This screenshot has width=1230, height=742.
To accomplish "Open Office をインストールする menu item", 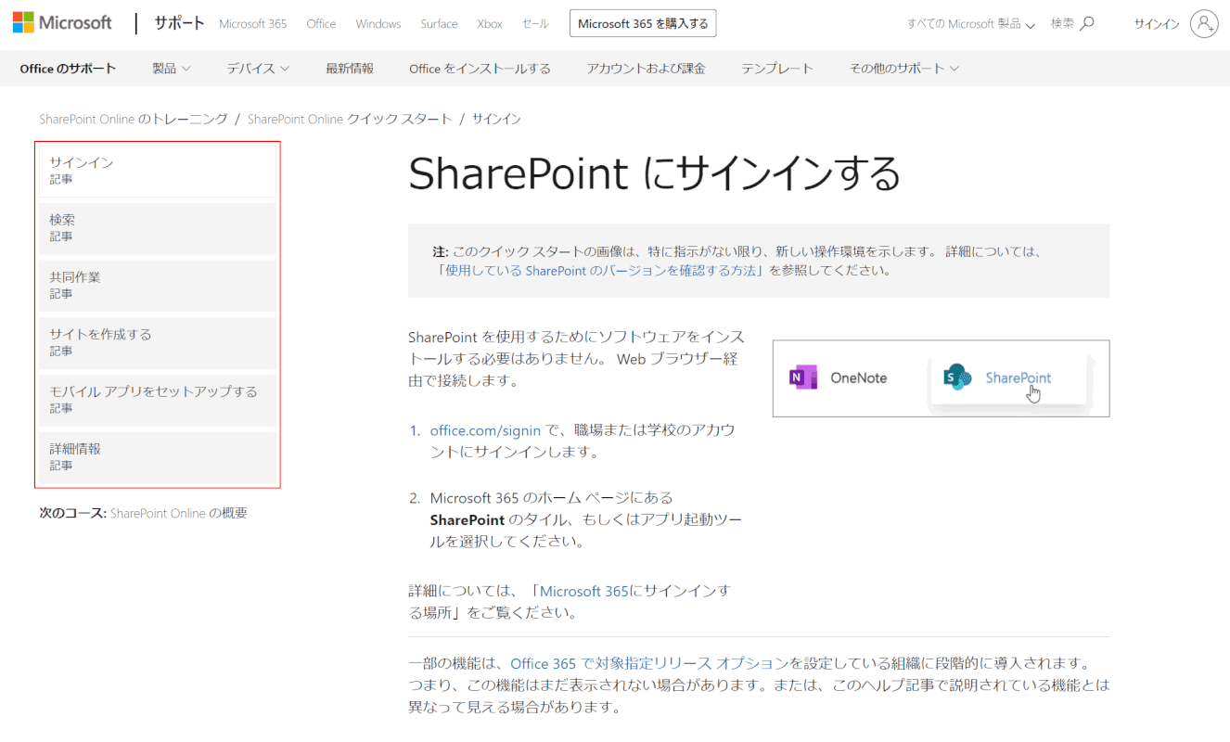I will pos(480,69).
